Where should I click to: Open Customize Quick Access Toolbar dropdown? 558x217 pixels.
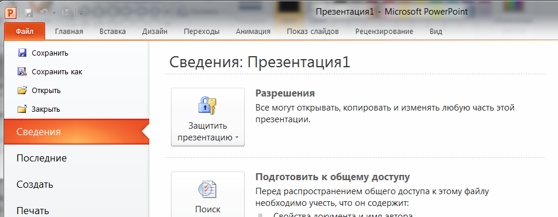tap(81, 13)
